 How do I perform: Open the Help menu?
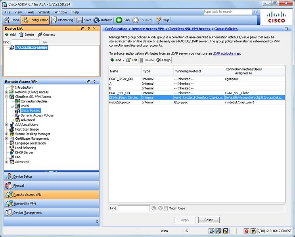75,12
